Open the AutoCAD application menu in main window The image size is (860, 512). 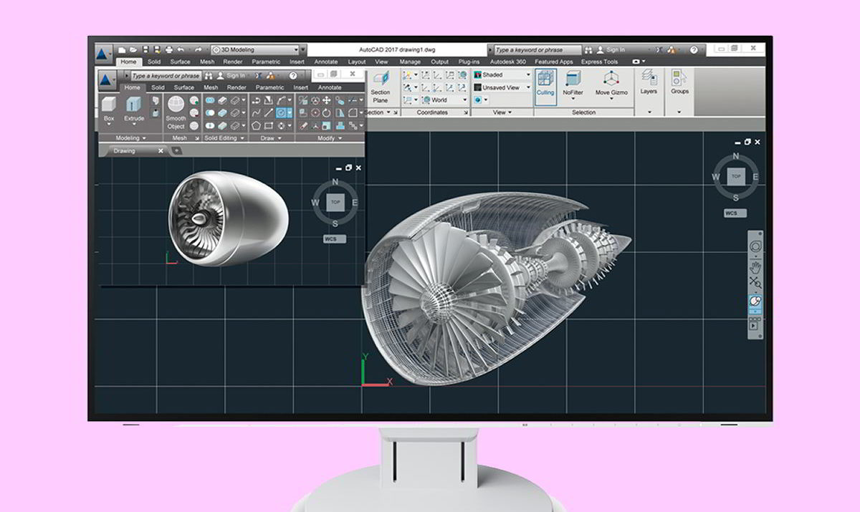click(105, 54)
